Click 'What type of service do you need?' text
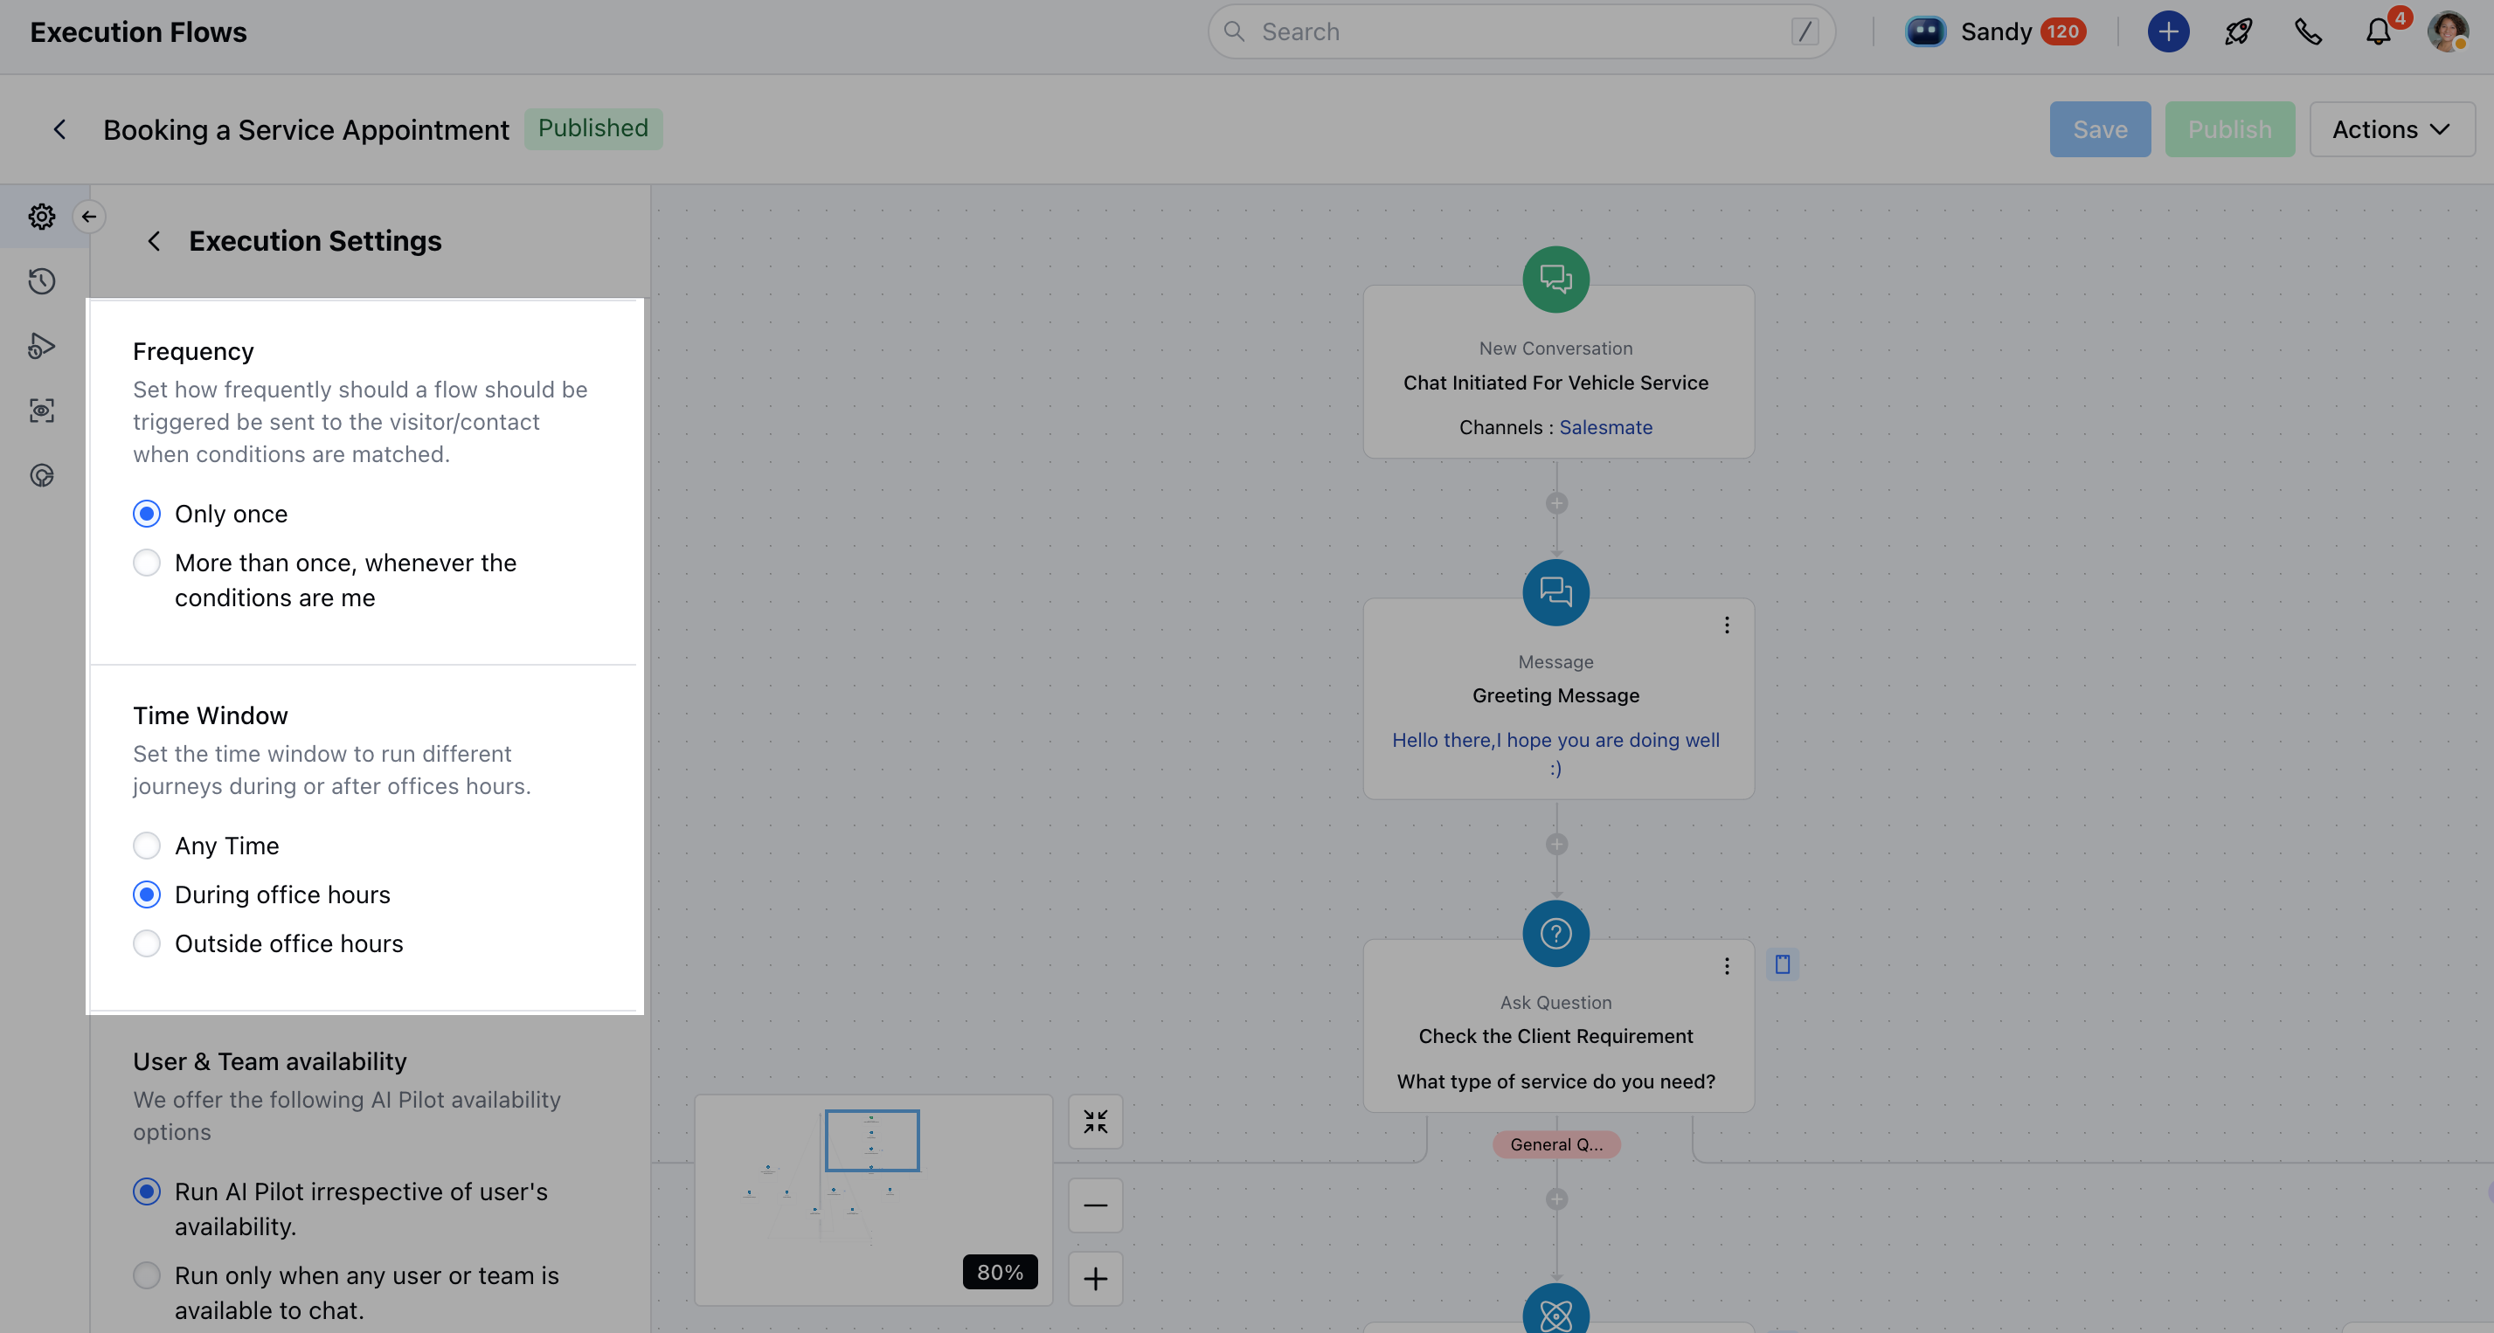2494x1333 pixels. [1555, 1081]
